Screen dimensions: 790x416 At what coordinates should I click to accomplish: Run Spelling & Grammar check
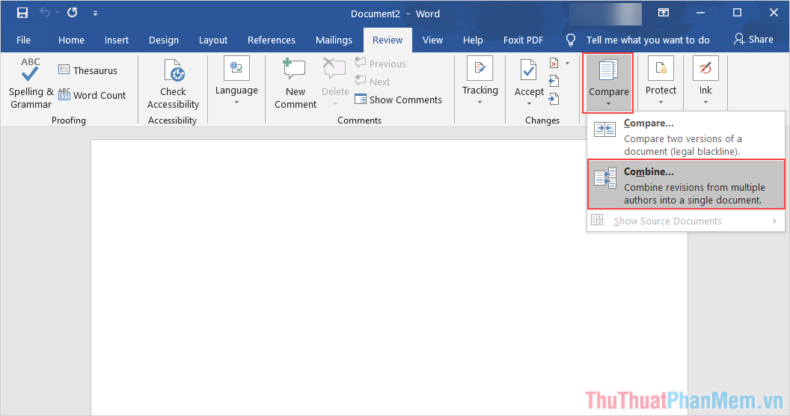(x=31, y=84)
